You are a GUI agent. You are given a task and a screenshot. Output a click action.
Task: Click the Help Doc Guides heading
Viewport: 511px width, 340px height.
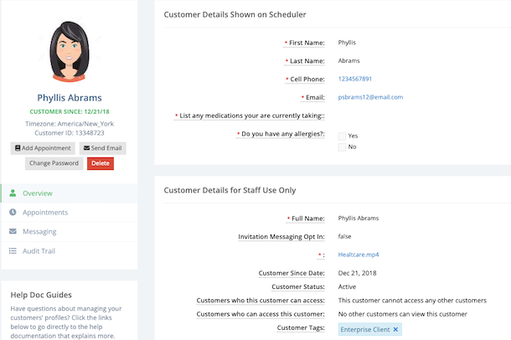point(41,295)
